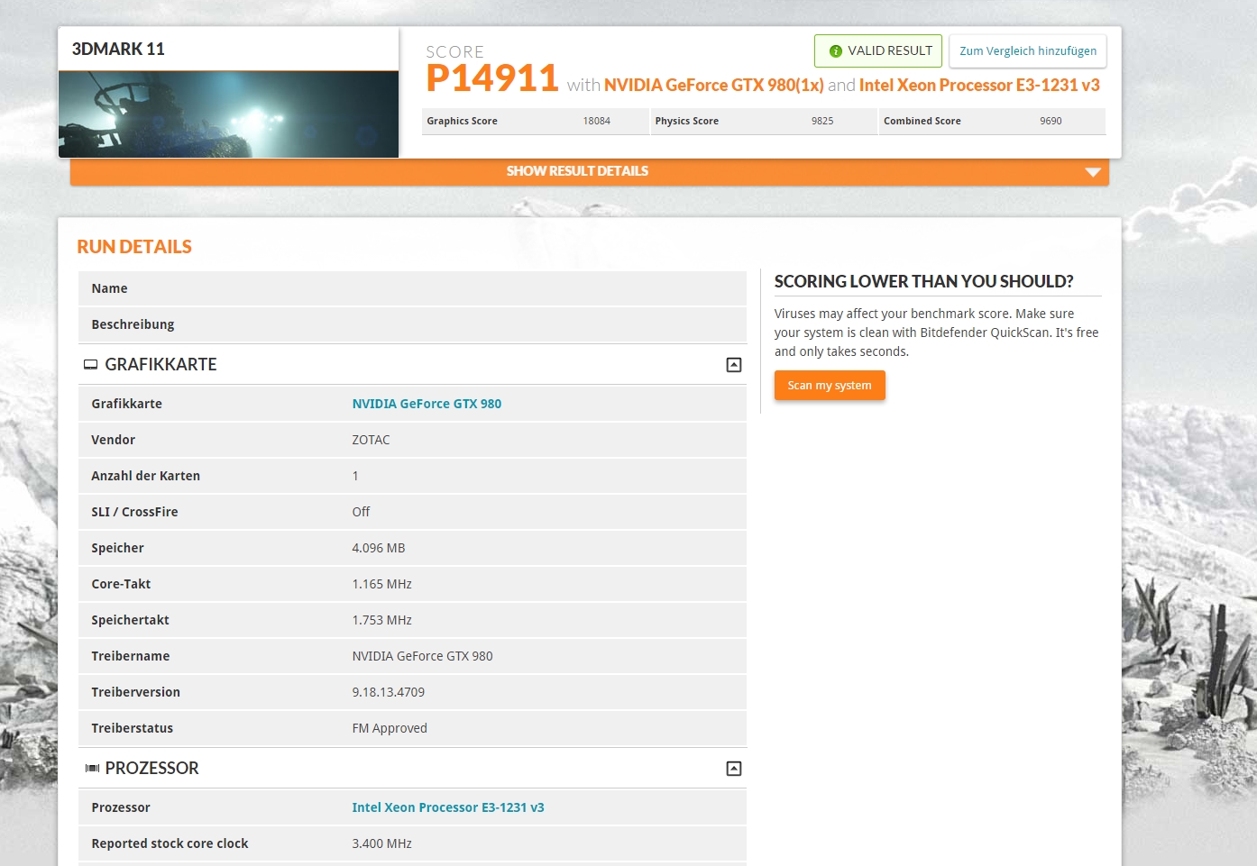The height and width of the screenshot is (866, 1257).
Task: Click the 3DMARK 11 title
Action: [x=118, y=49]
